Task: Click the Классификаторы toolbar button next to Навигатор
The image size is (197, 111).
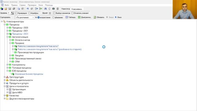Action: tap(77, 9)
